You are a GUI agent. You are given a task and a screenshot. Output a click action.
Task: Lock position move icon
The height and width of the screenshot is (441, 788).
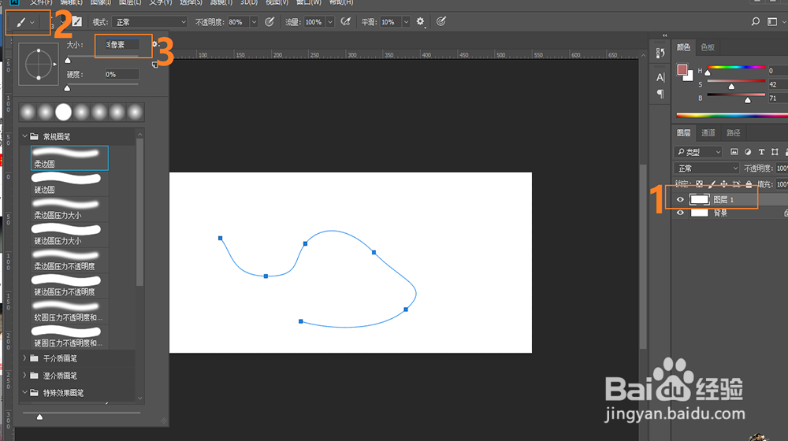tap(723, 183)
